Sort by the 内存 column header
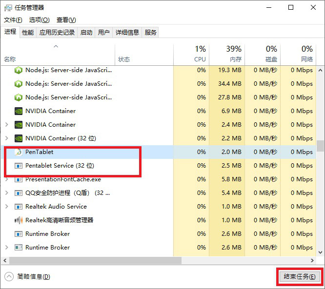Viewport: 325px width, 289px height. click(x=227, y=55)
